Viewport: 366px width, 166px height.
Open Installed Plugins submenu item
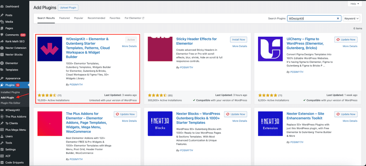(10, 92)
